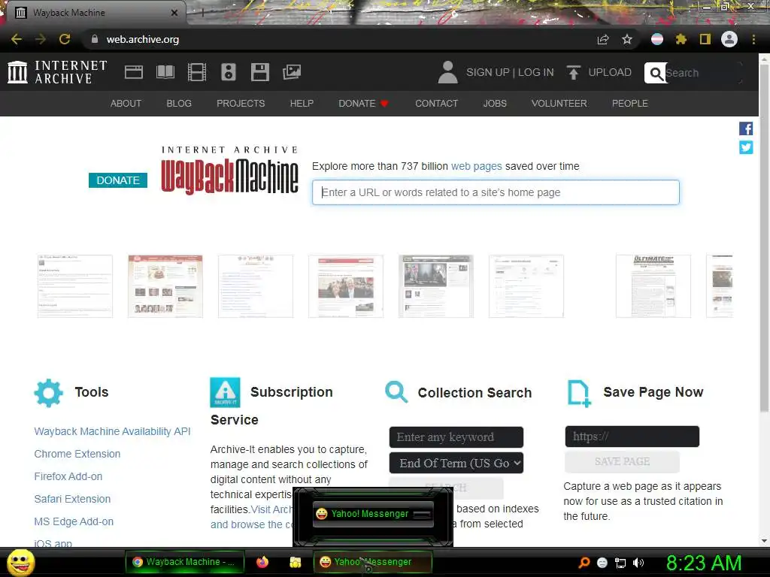Open the web pages link

tap(476, 166)
